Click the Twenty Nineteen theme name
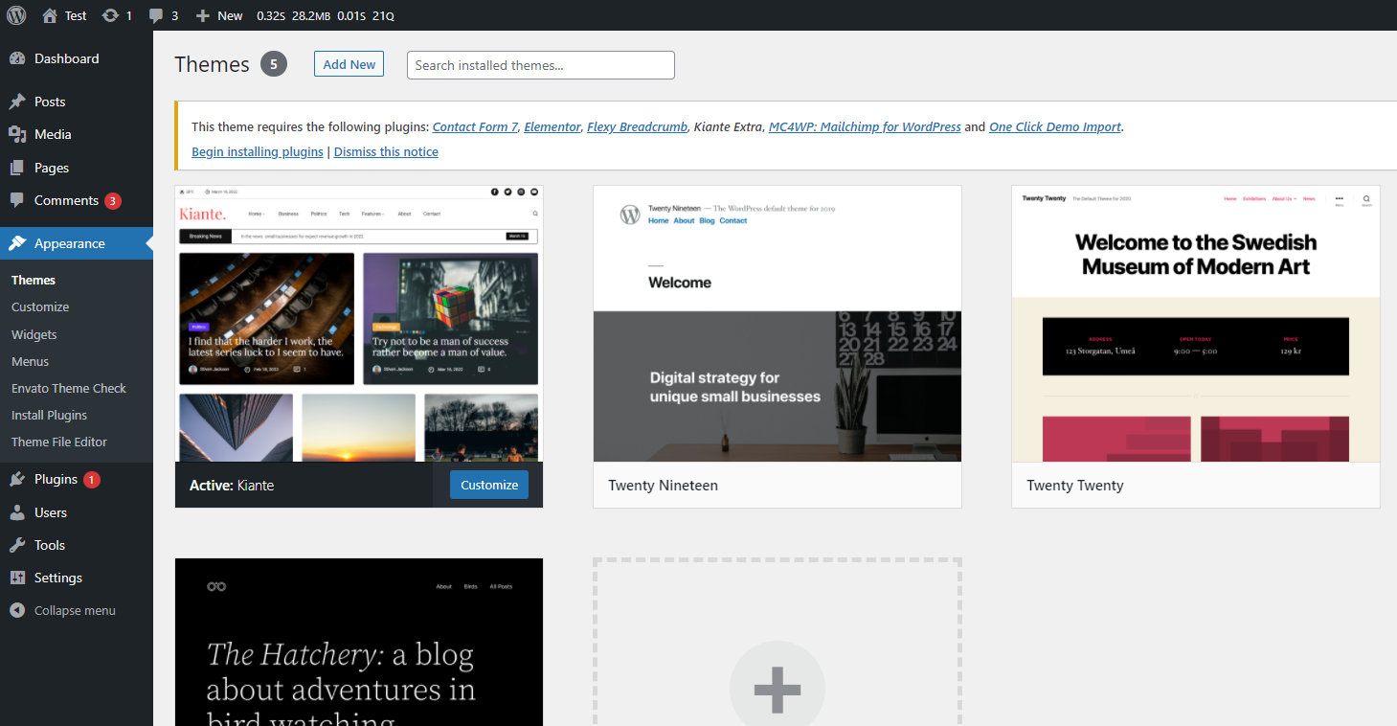Screen dimensions: 1397x726 pos(663,486)
